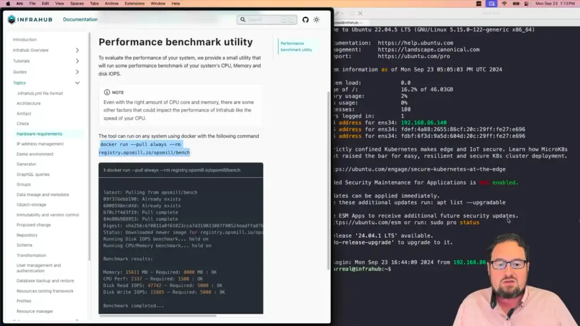Click the docs page vertical scrollbar

329,181
